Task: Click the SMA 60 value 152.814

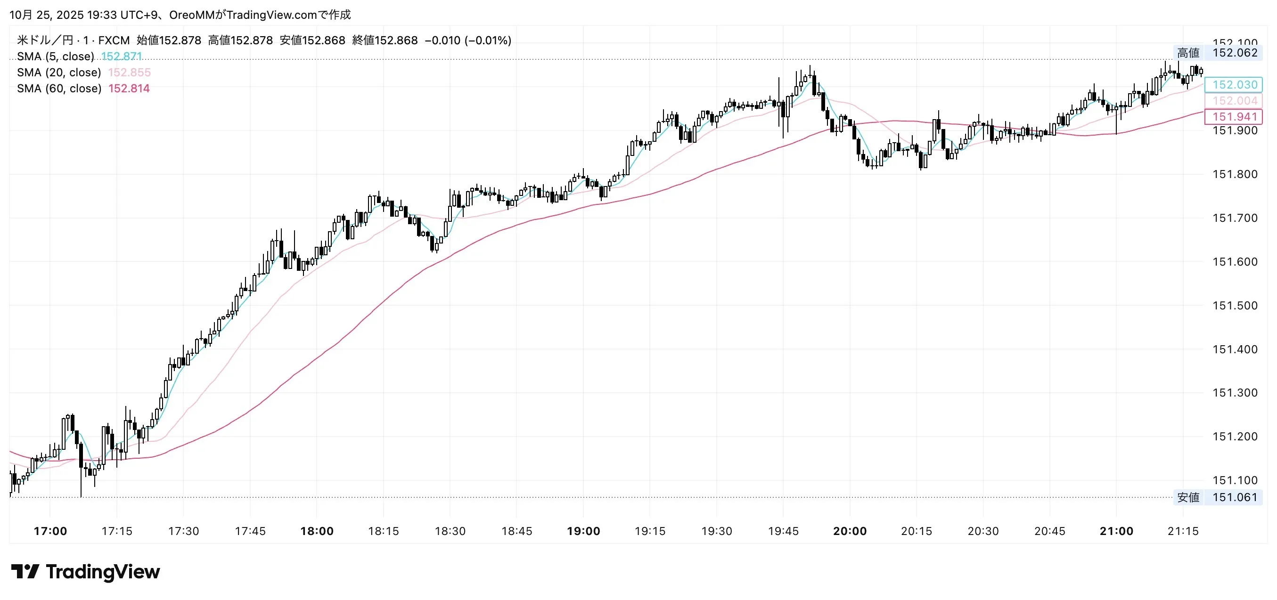Action: pos(129,88)
